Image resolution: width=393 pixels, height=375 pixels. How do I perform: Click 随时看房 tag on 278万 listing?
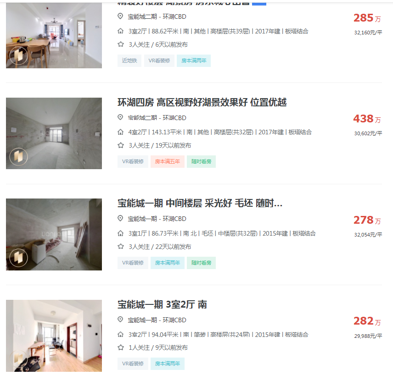[x=201, y=263]
